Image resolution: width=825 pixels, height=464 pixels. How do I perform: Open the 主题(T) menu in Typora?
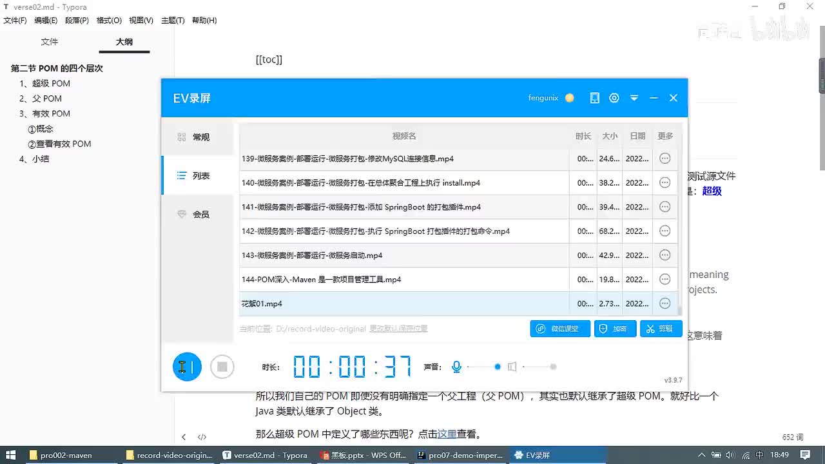(173, 21)
